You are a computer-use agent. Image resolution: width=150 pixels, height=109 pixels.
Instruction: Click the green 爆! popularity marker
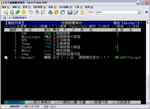117,57
